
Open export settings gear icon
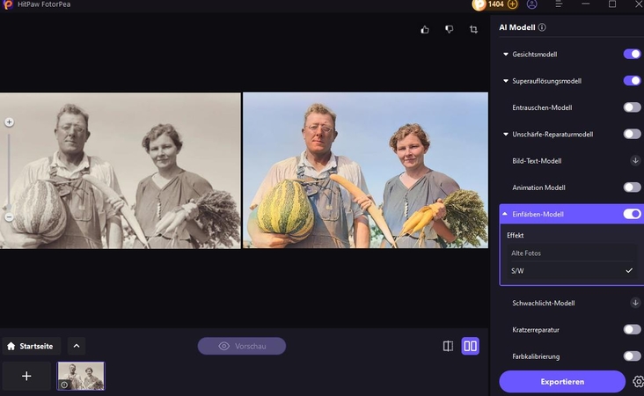[638, 382]
